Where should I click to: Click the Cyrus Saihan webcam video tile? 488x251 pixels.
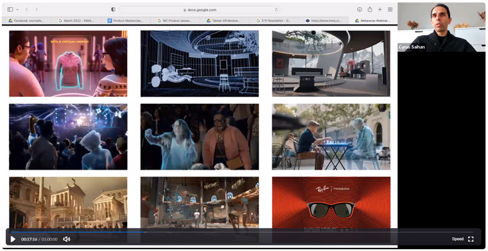441,28
